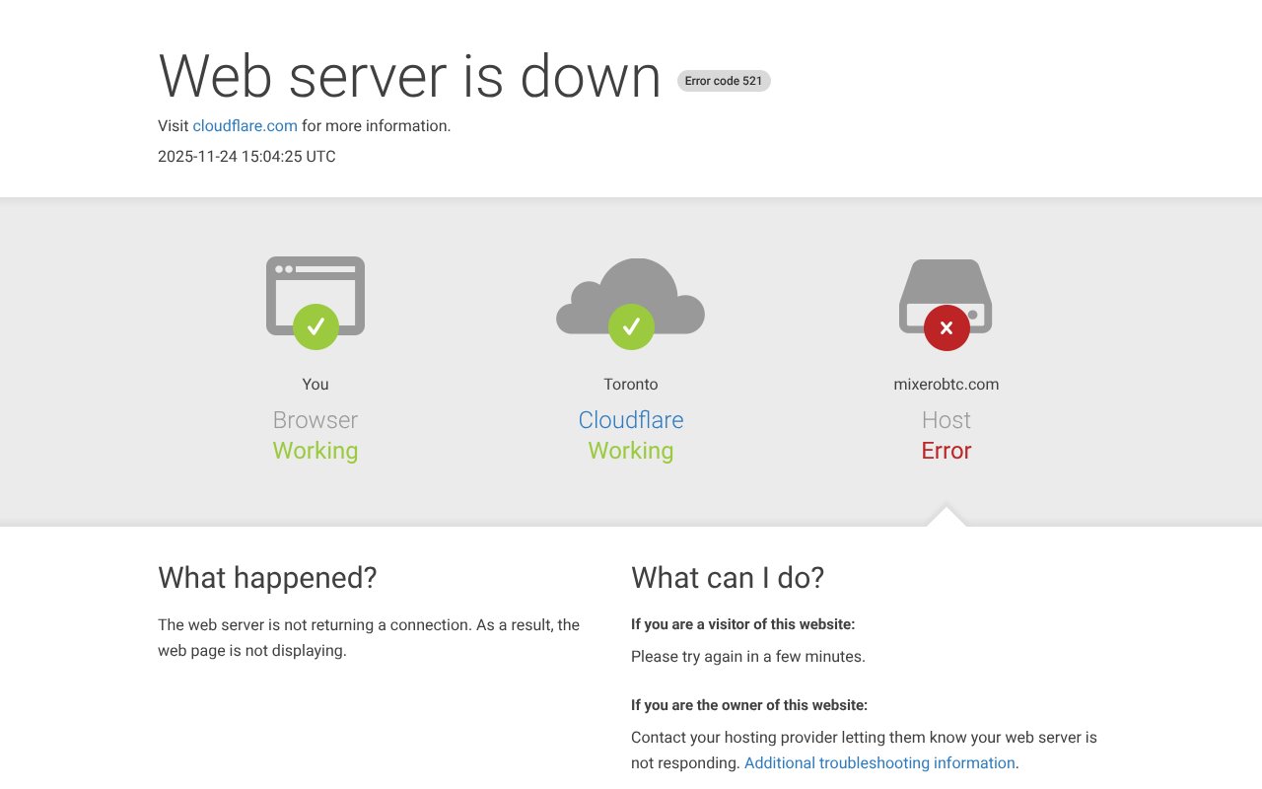This screenshot has height=789, width=1262.
Task: Select the Error code 521 badge
Action: click(x=723, y=80)
